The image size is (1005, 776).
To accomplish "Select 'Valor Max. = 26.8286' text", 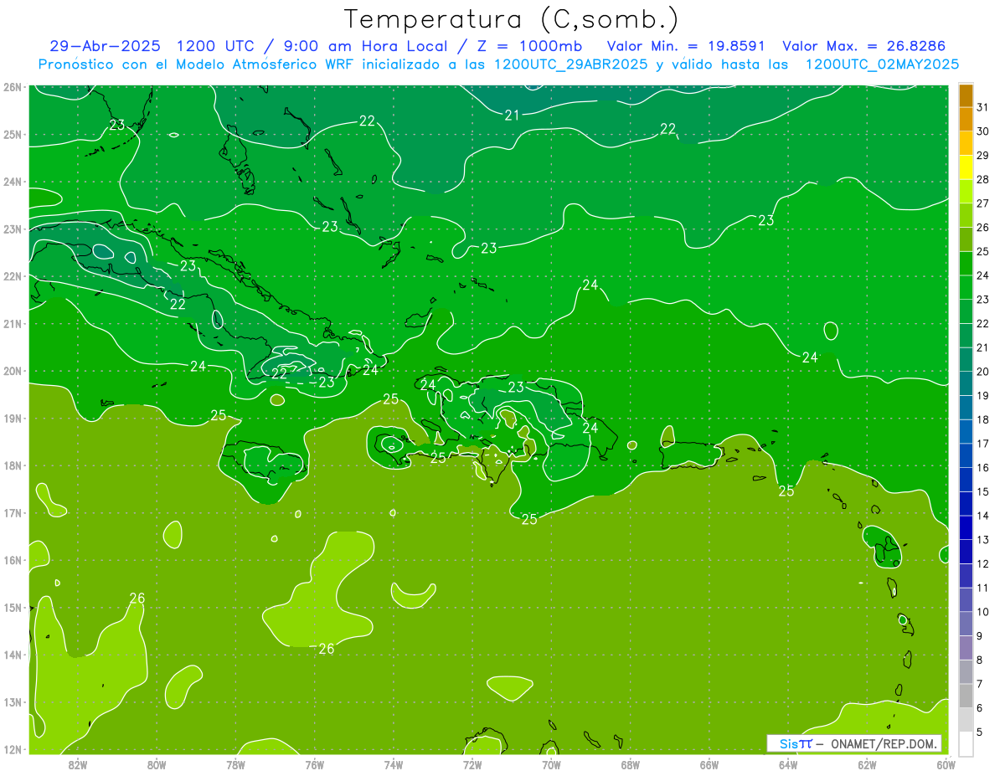I will 863,46.
